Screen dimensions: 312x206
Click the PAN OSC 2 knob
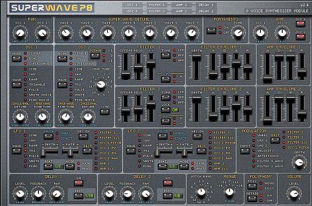point(42,33)
